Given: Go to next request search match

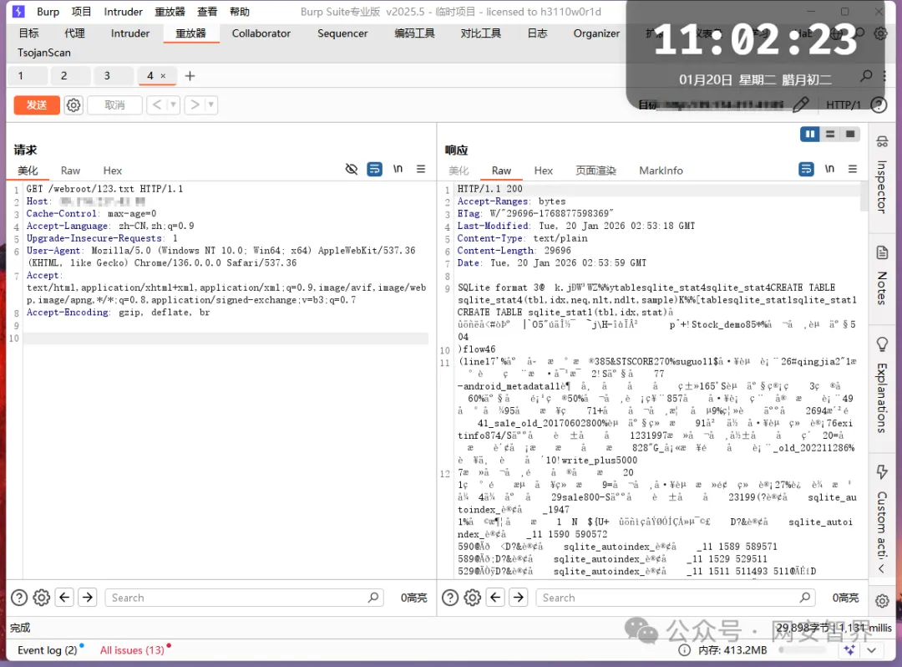Looking at the screenshot, I should pos(88,598).
